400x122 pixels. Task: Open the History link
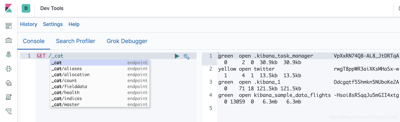coord(28,24)
